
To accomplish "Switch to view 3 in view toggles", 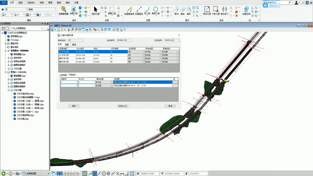I will [64, 174].
